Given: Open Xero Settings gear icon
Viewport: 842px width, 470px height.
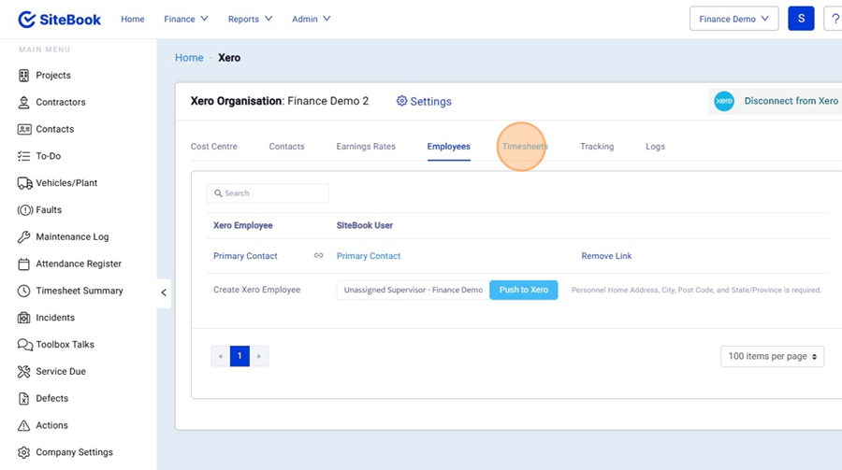Looking at the screenshot, I should (402, 101).
